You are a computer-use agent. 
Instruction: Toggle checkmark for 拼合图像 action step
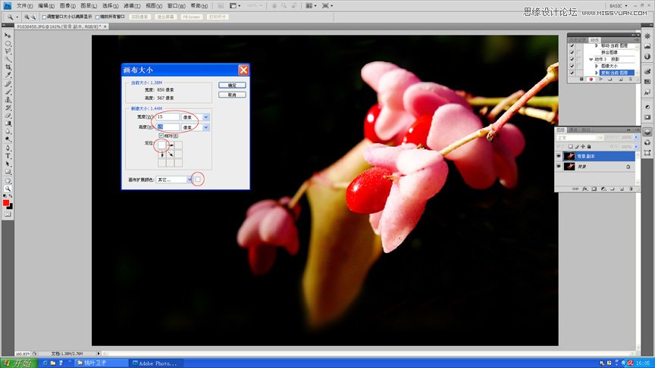572,52
